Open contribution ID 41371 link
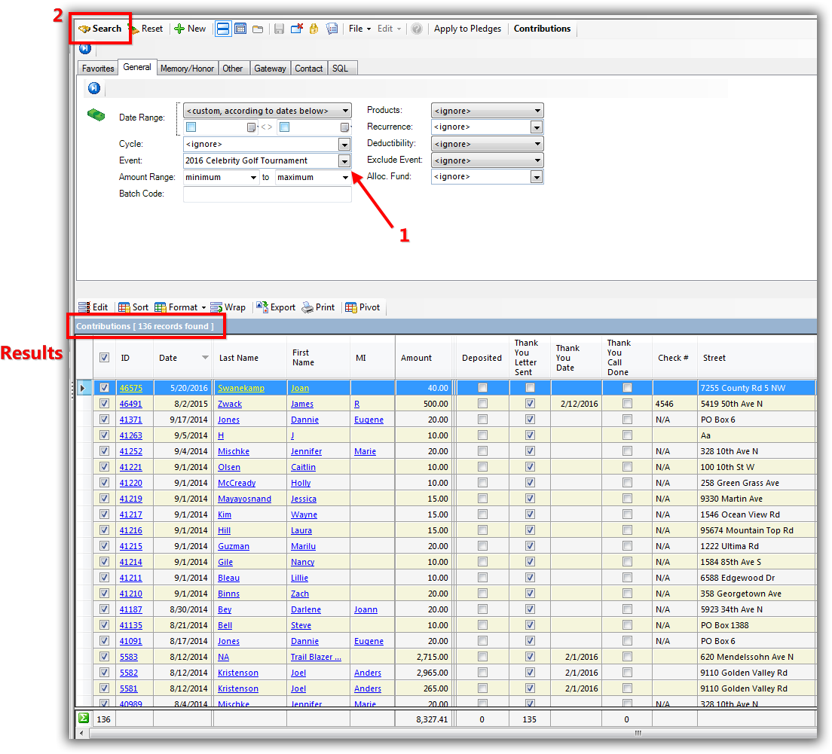The height and width of the screenshot is (754, 832). (x=130, y=420)
